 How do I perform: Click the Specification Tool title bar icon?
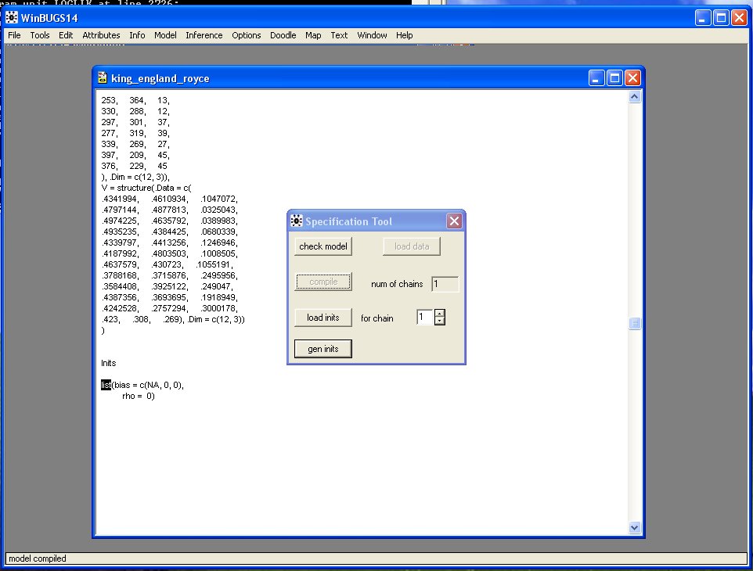click(x=297, y=221)
